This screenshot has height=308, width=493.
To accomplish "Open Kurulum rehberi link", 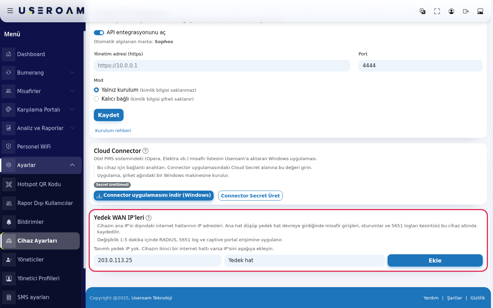I will [113, 131].
